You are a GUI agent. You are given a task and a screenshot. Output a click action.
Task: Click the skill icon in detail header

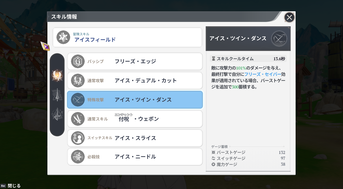pyautogui.click(x=279, y=39)
